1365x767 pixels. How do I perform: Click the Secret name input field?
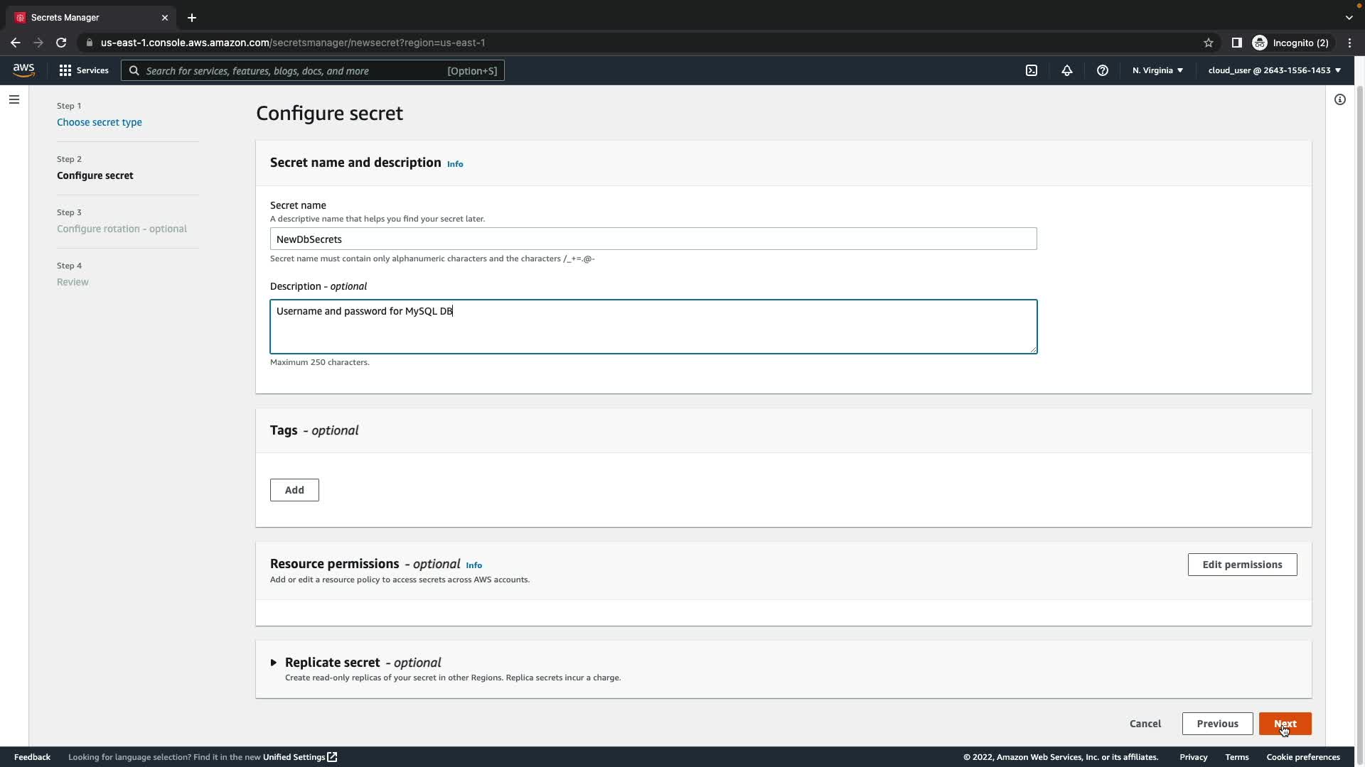click(653, 239)
